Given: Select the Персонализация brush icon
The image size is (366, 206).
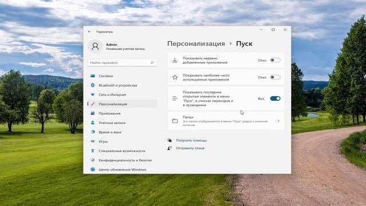Looking at the screenshot, I should point(93,104).
